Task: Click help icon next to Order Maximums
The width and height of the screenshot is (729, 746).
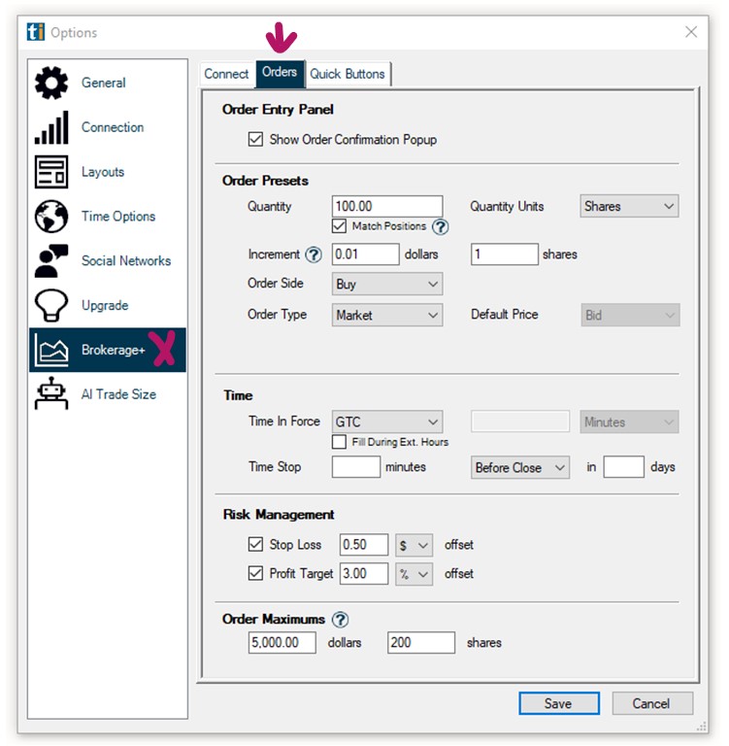Action: tap(340, 620)
